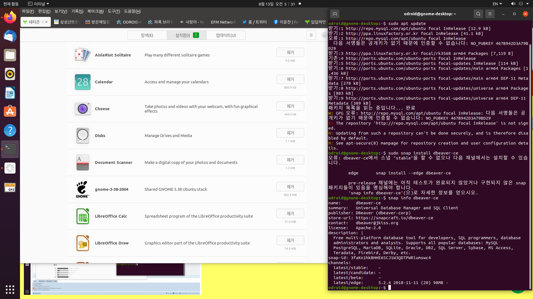The height and width of the screenshot is (299, 533).
Task: Close the 네티즌 browser tab
Action: pos(46,22)
